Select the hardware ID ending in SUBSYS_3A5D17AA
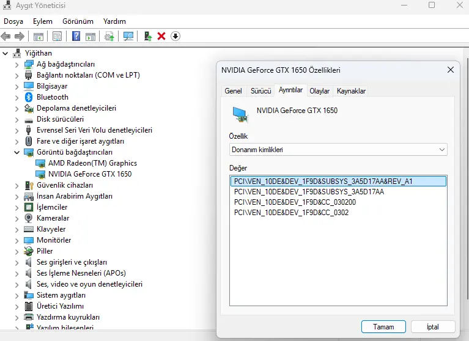This screenshot has height=341, width=469. click(x=338, y=192)
